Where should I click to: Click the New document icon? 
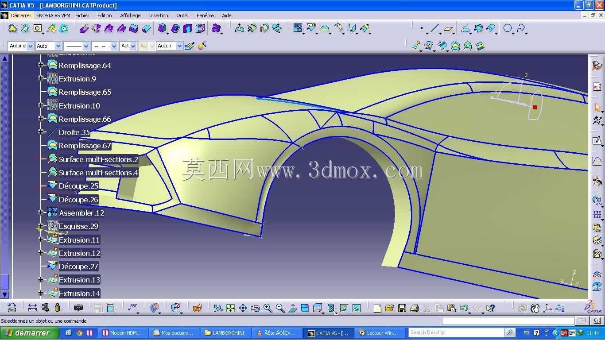point(377,308)
